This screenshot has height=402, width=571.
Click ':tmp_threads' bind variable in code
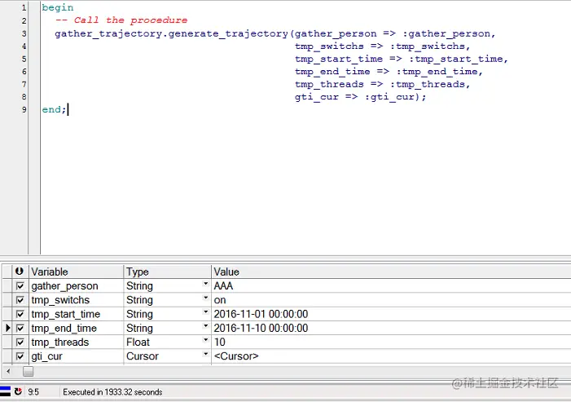click(430, 84)
